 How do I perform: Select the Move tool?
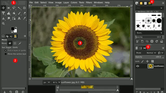point(3,8)
